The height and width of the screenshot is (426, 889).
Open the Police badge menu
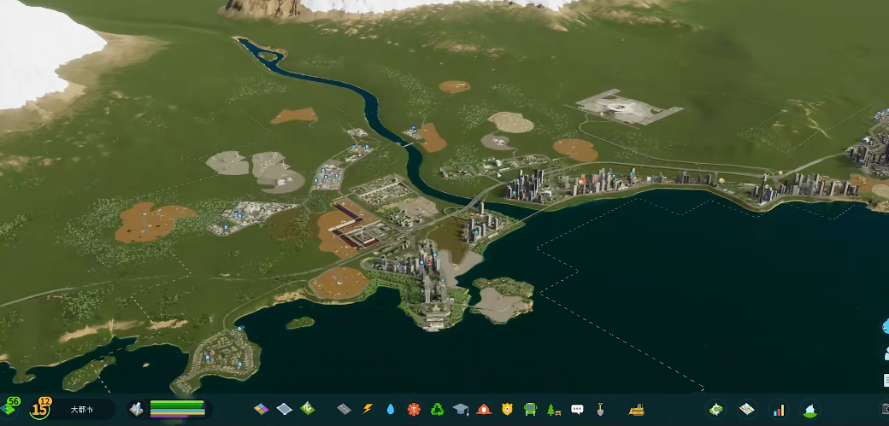[x=507, y=409]
